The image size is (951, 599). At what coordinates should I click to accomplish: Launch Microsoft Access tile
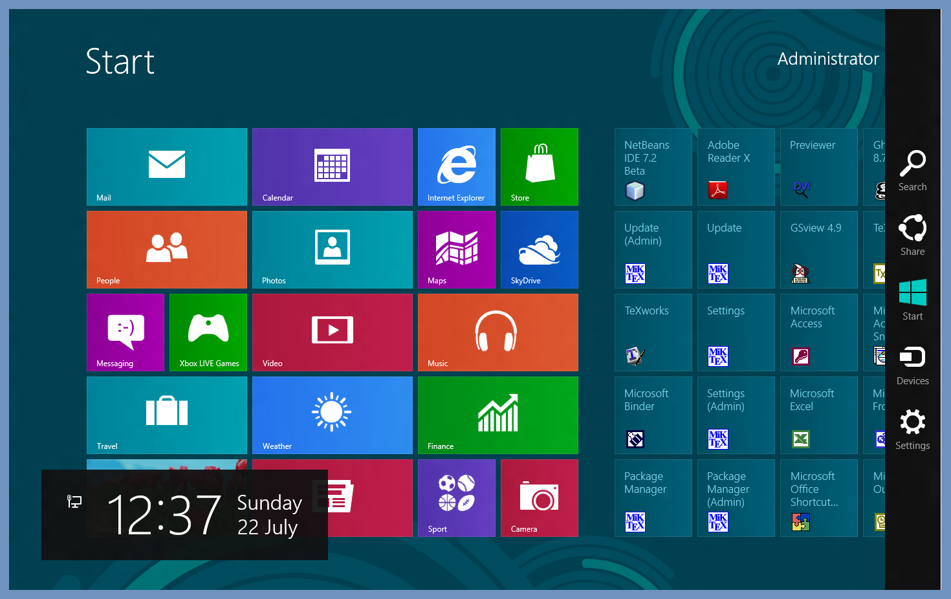(x=819, y=332)
